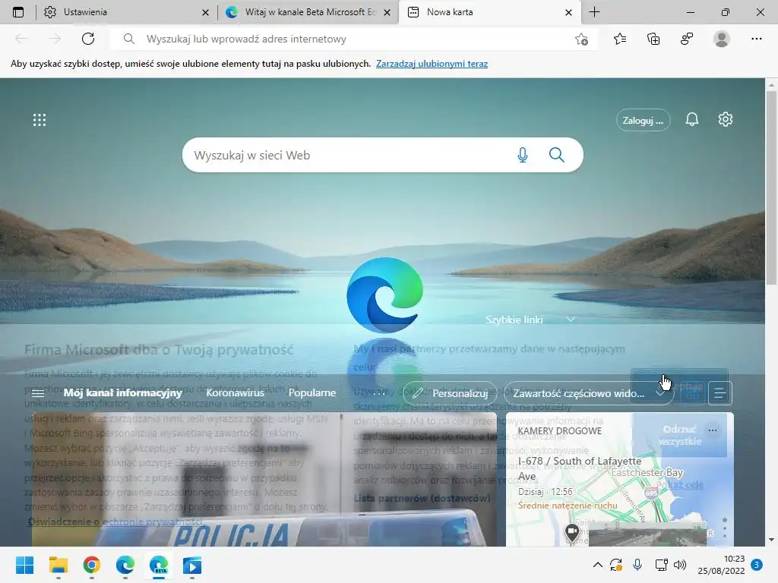Click the Dzisiaj 12:56 timestamp
The height and width of the screenshot is (583, 778).
pos(546,492)
